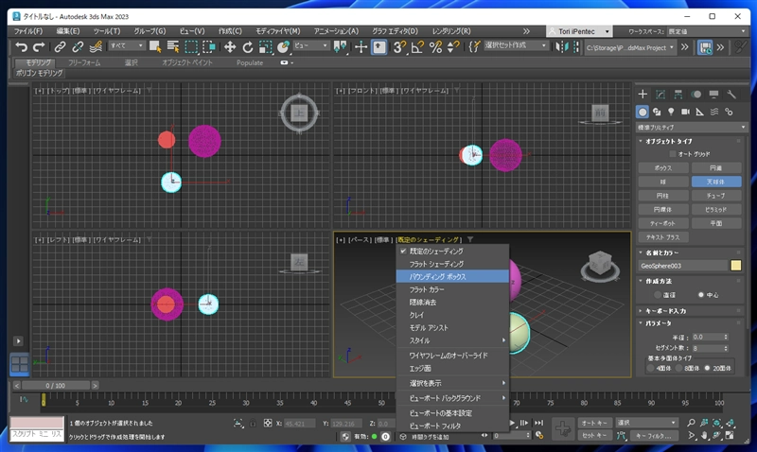Activate the Select and Rotate tool
The image size is (757, 452).
(248, 46)
